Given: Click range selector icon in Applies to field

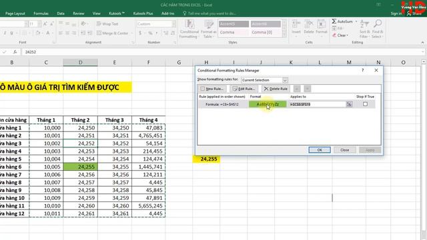Looking at the screenshot, I should tap(349, 104).
